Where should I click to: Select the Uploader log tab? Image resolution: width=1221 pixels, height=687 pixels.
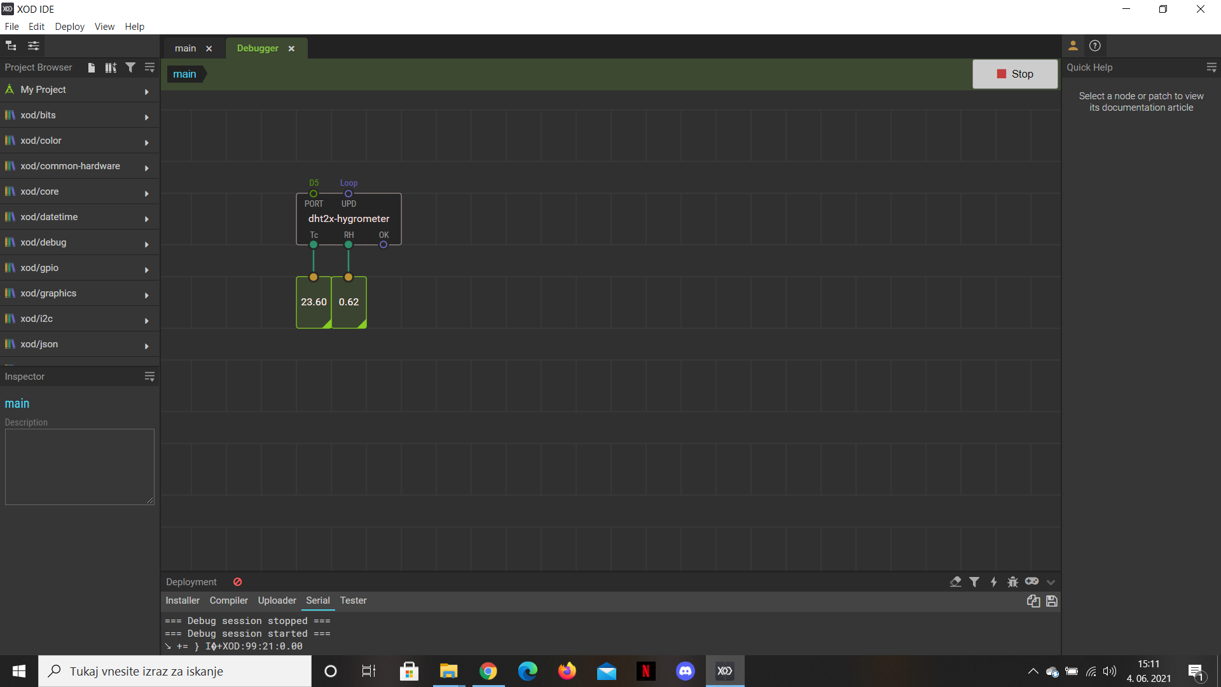tap(277, 600)
